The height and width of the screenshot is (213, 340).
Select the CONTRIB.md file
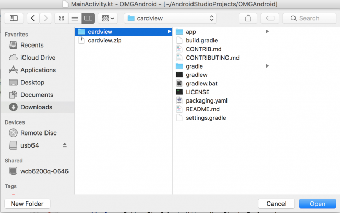221,49
